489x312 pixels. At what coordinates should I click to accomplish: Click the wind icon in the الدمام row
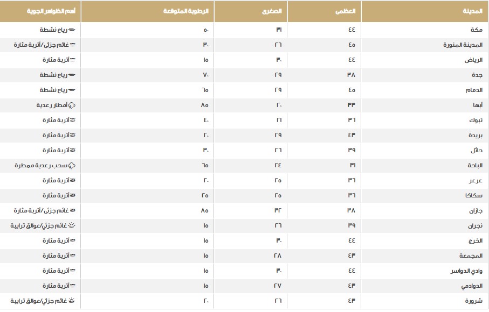(x=71, y=90)
